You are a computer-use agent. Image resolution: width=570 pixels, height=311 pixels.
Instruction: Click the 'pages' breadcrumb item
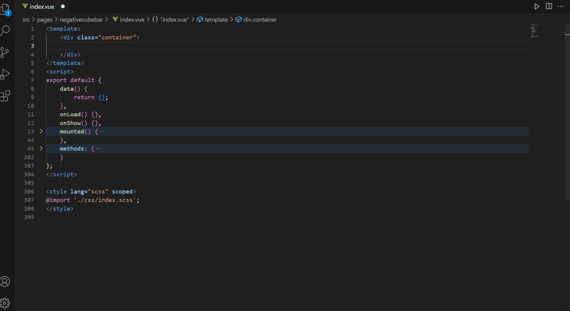click(x=45, y=20)
